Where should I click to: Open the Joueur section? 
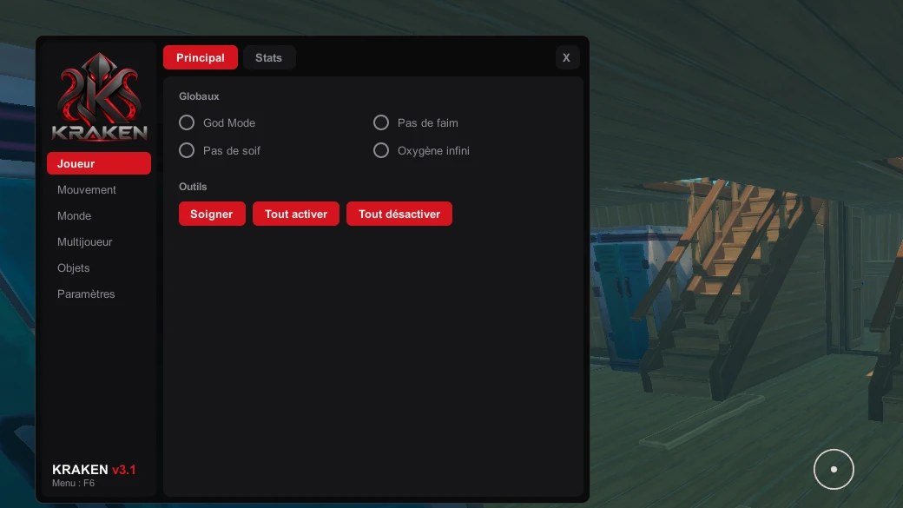click(x=99, y=163)
